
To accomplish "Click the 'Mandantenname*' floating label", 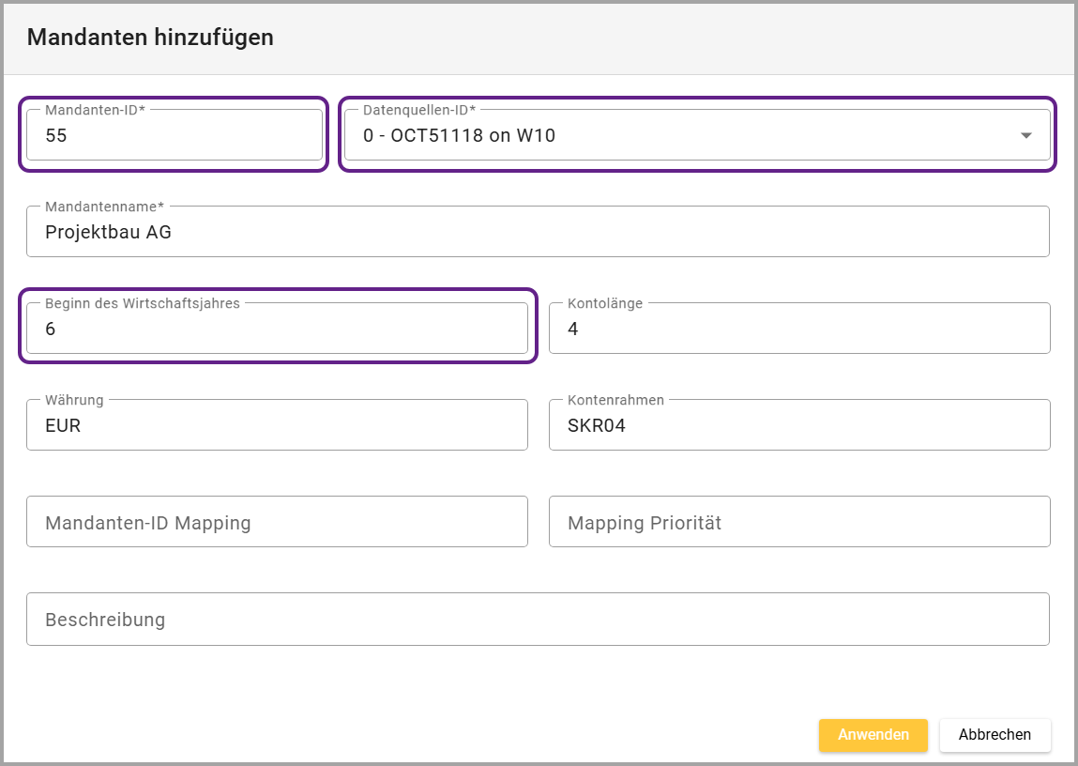I will point(104,207).
